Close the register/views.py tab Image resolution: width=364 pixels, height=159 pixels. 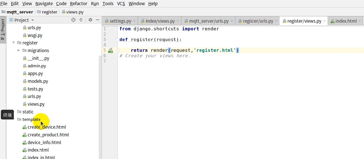coord(325,21)
